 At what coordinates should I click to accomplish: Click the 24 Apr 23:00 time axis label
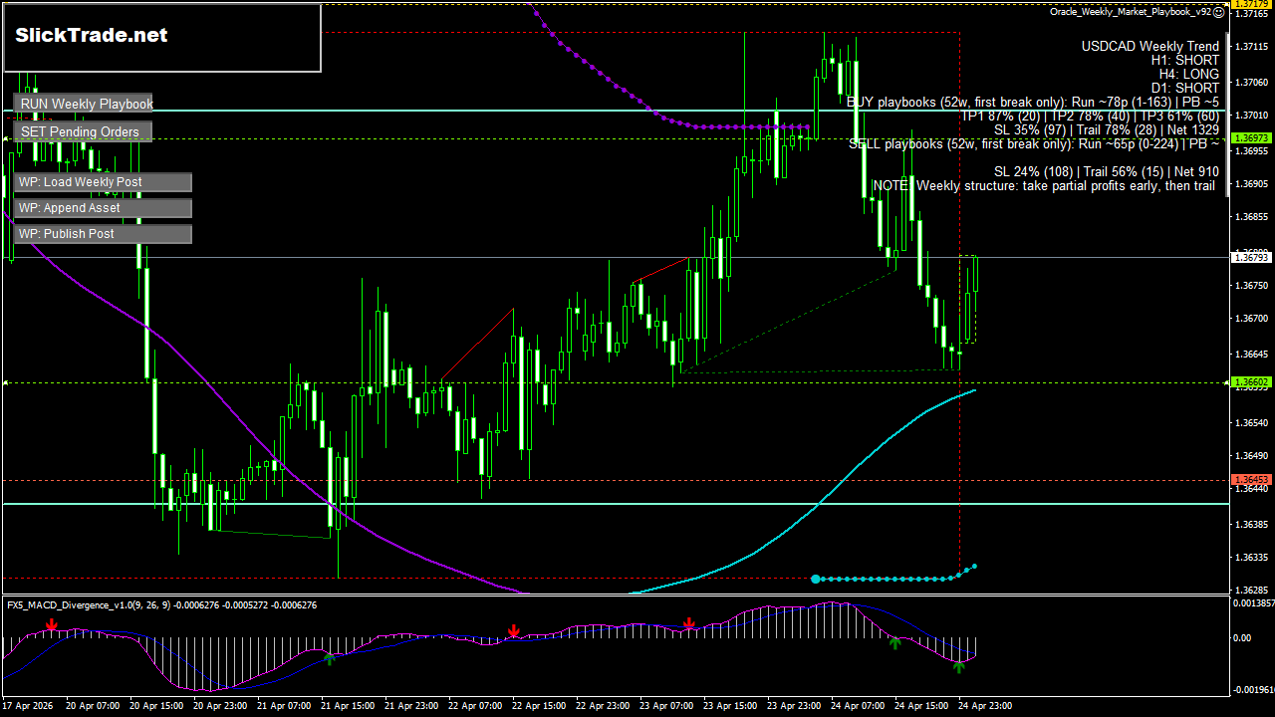pos(986,705)
